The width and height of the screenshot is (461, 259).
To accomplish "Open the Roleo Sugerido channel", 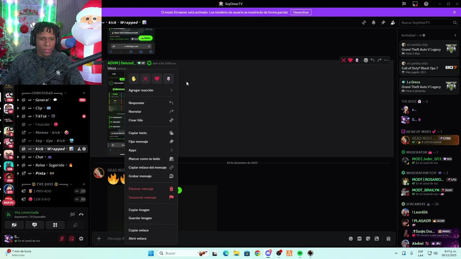I will click(x=53, y=165).
